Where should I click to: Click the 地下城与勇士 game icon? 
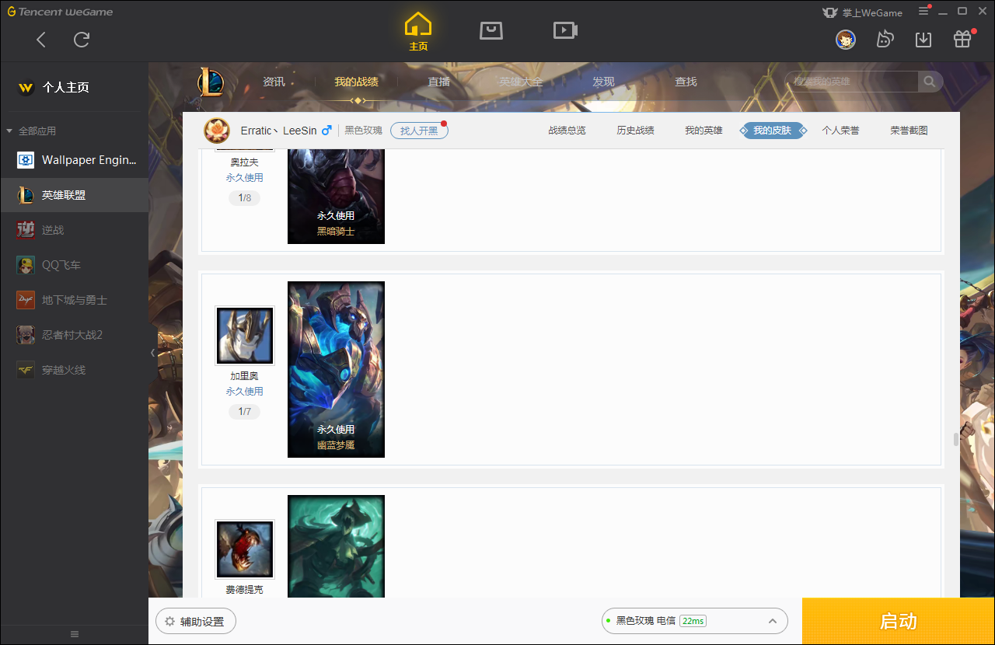click(26, 300)
